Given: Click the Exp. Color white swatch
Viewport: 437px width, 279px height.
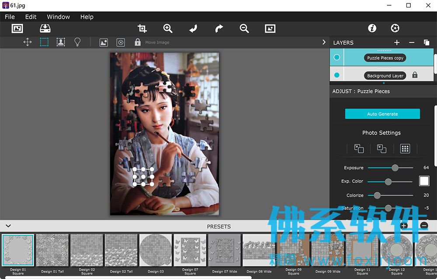Looking at the screenshot, I should coord(424,181).
